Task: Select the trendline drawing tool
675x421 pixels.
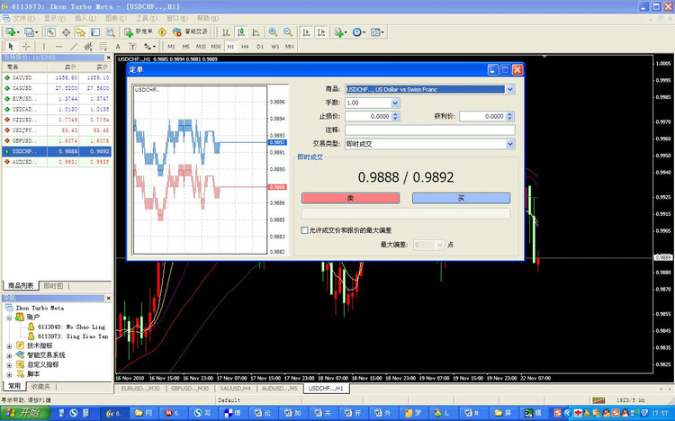Action: [x=73, y=45]
